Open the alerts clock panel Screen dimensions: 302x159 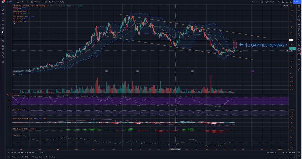point(299,11)
